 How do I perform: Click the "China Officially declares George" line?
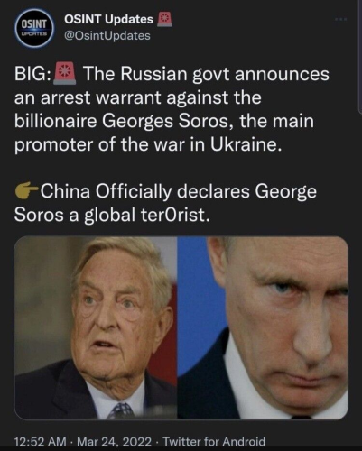pos(178,191)
